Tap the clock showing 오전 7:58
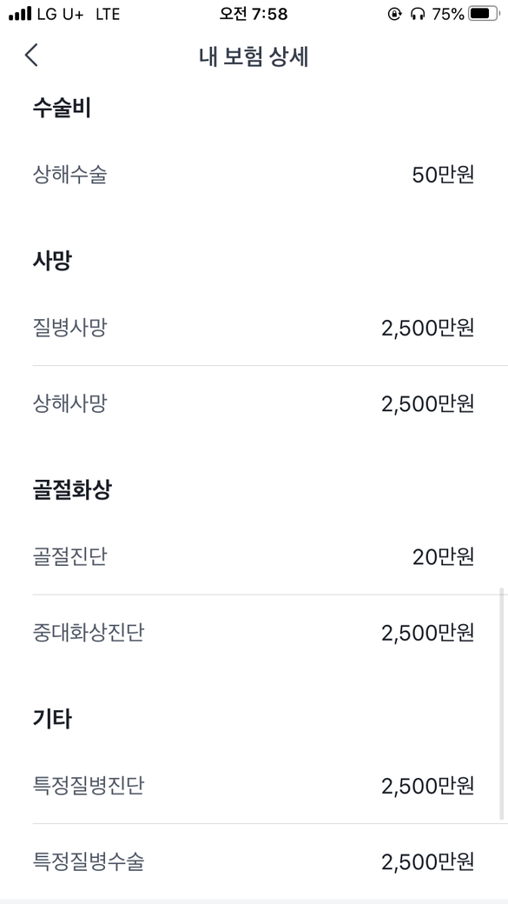Screen dimensions: 508x904 click(x=254, y=14)
